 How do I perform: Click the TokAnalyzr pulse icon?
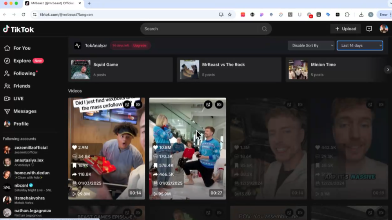(x=78, y=46)
